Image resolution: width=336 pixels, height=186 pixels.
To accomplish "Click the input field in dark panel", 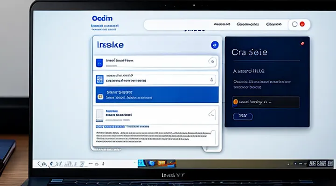I will [x=266, y=102].
